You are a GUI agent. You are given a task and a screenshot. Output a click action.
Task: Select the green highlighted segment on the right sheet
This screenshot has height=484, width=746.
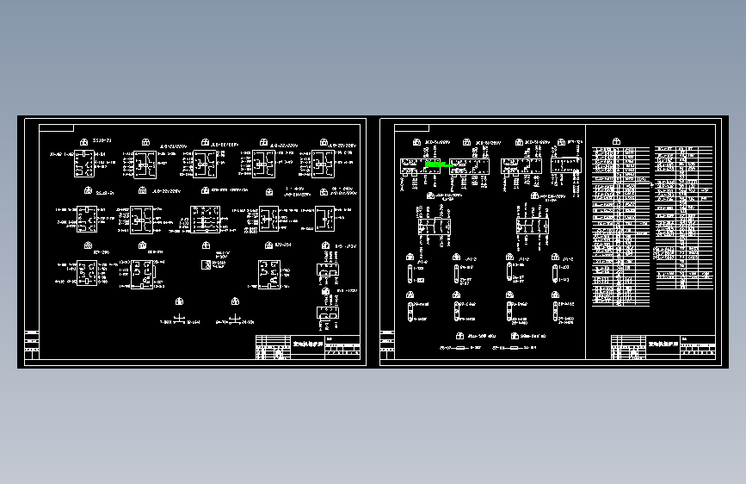438,164
